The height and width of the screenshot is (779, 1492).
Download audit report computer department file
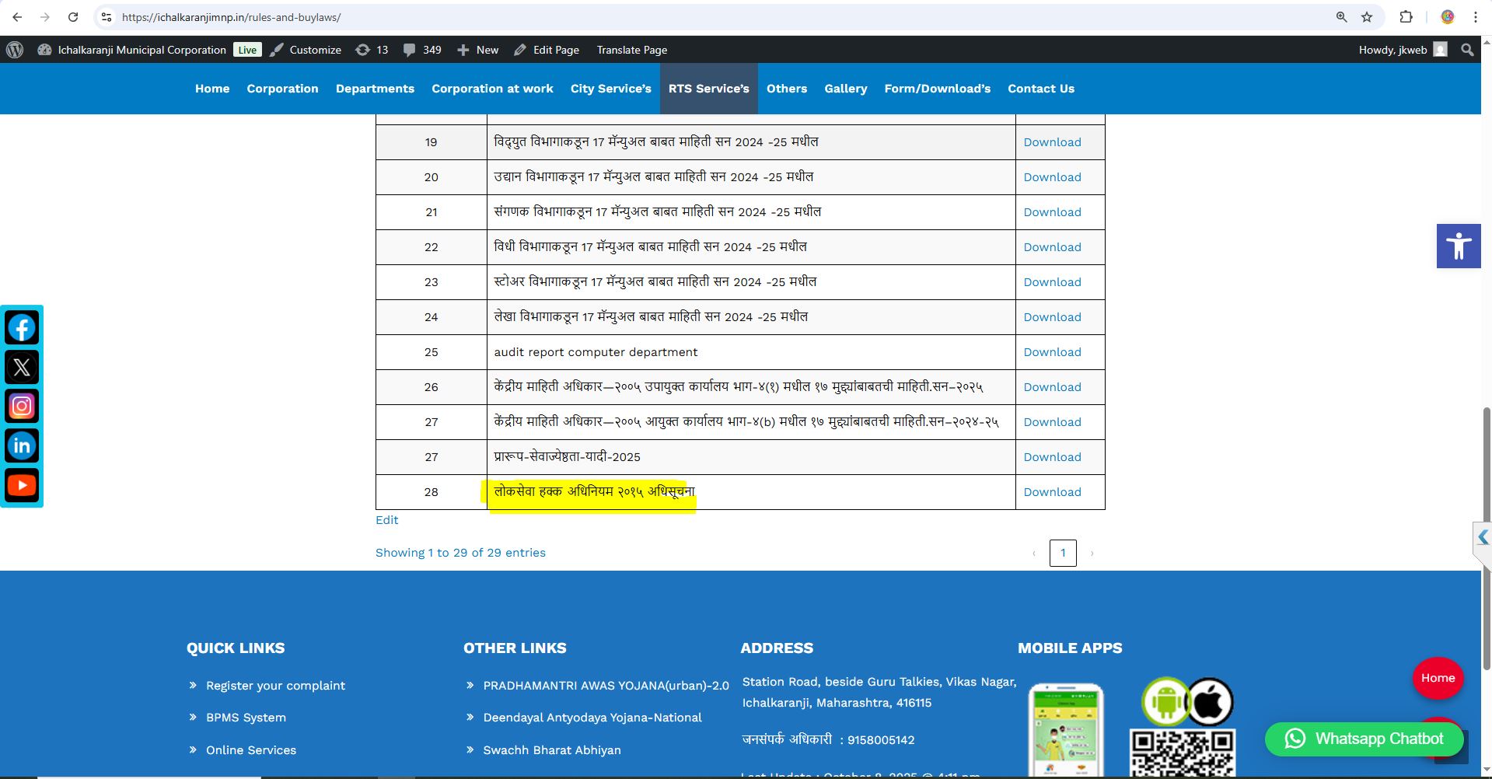coord(1052,352)
